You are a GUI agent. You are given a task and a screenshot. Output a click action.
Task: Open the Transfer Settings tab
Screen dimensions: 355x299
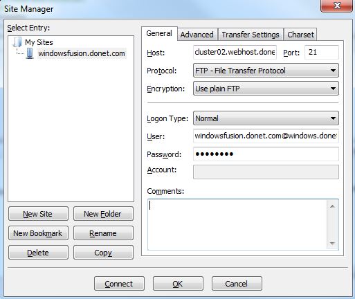pyautogui.click(x=251, y=35)
